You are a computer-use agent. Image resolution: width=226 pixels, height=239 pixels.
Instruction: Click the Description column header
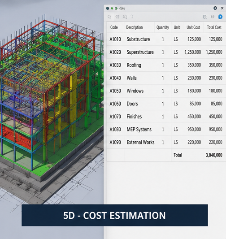(x=135, y=27)
